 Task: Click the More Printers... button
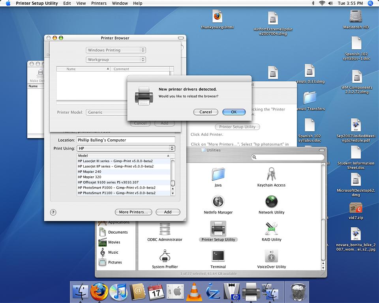(133, 212)
